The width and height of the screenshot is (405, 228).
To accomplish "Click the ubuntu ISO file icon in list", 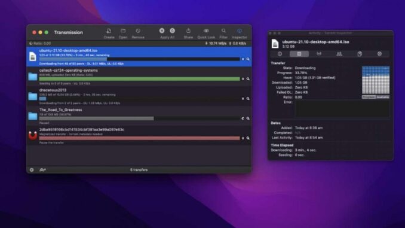I will coord(33,56).
